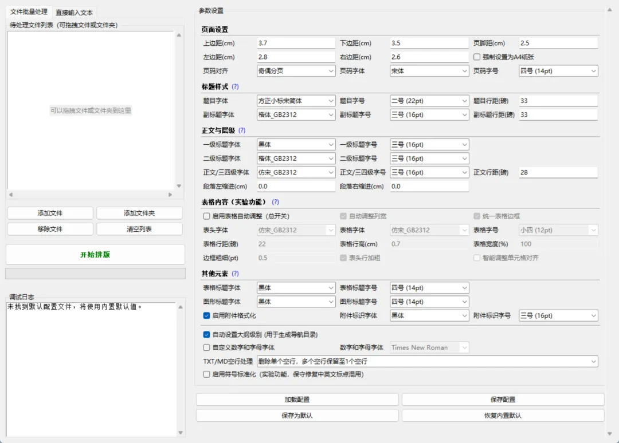Open 题目字体 dropdown 方正小标宋简体

[x=296, y=101]
